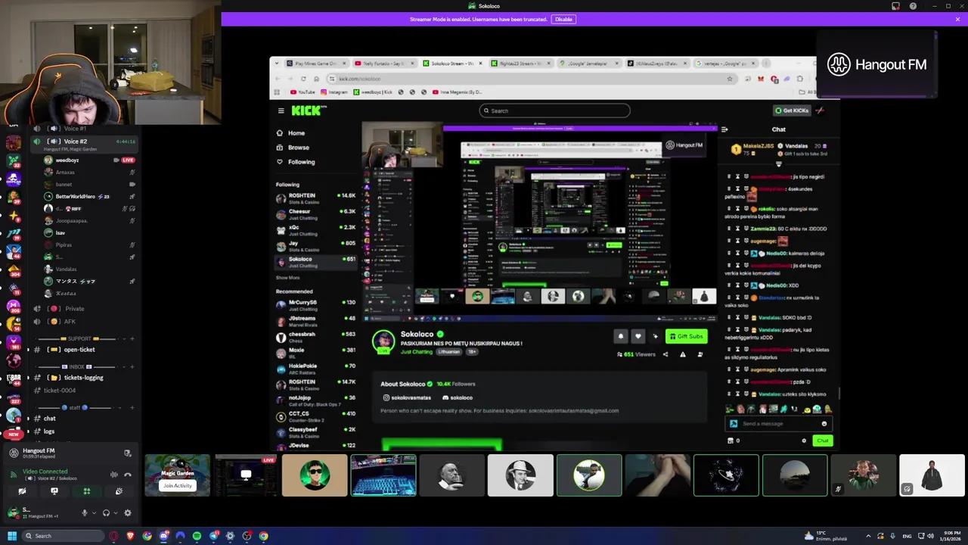Open the Kick hamburger menu
968x545 pixels.
(281, 111)
